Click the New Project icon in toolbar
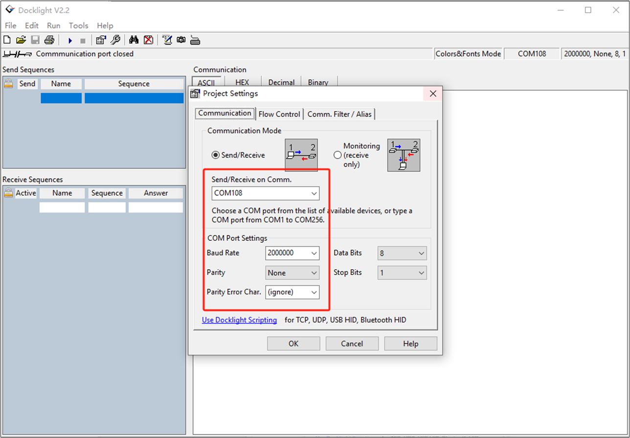 point(7,40)
